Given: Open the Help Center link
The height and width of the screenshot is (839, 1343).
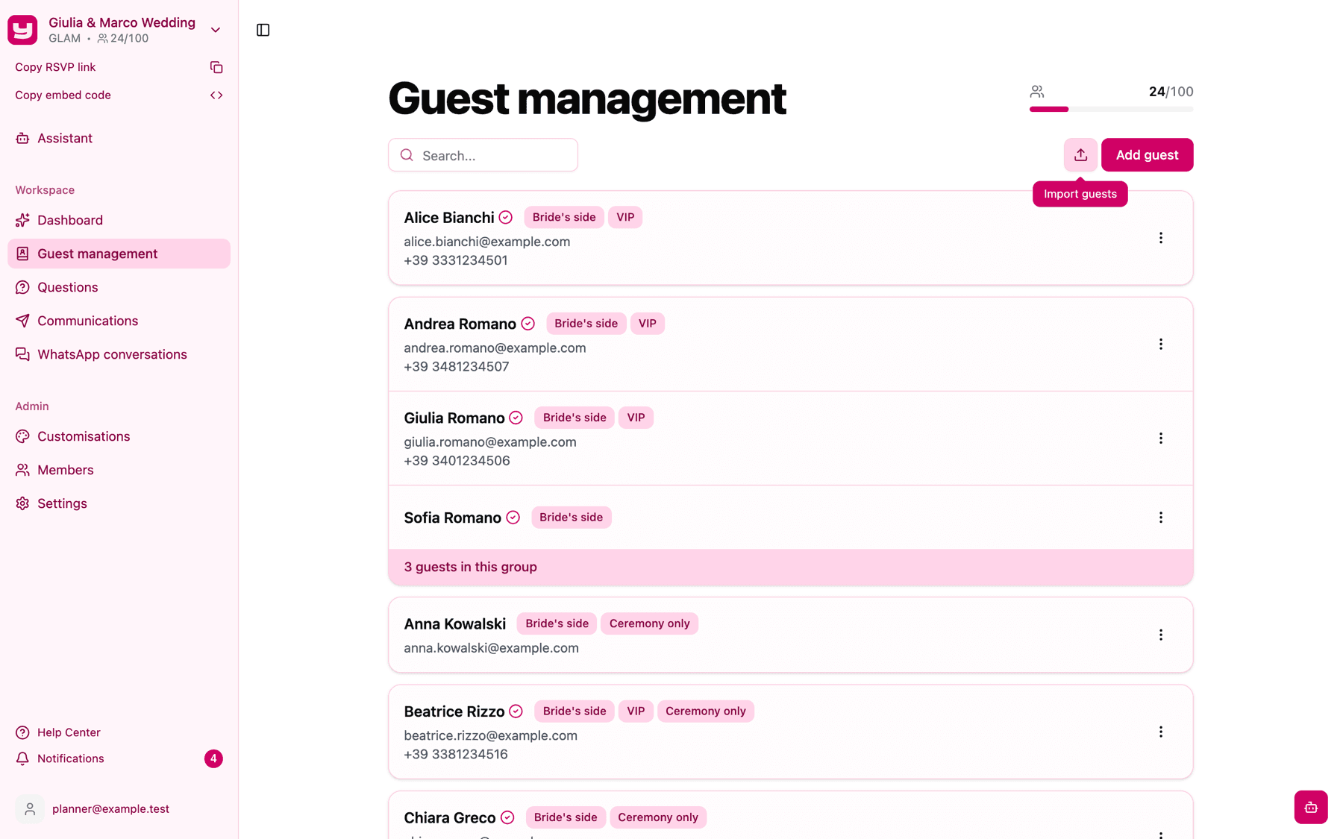Looking at the screenshot, I should click(119, 732).
